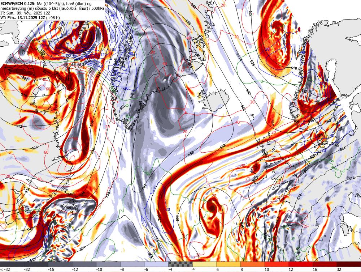Click the '(+96 h)' forecast offset text
This screenshot has height=272, width=361.
tap(53, 18)
